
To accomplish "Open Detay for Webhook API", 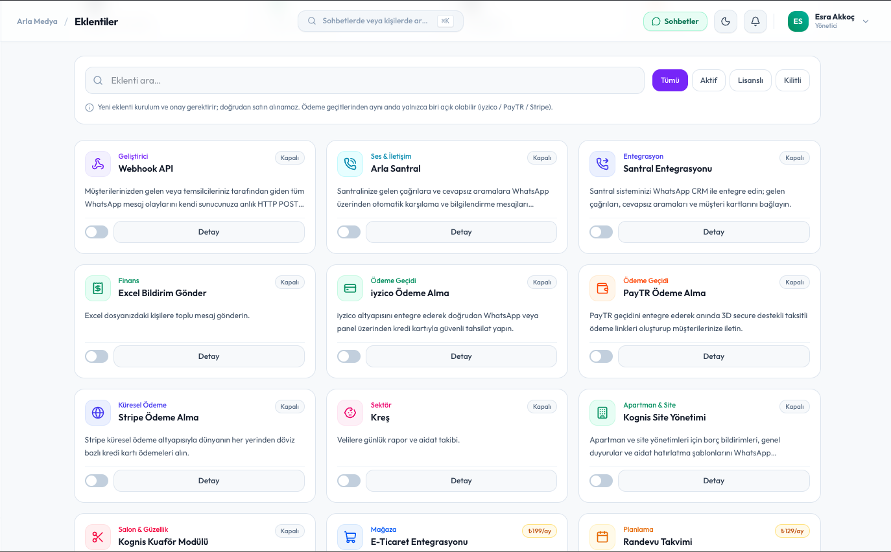I will 209,232.
